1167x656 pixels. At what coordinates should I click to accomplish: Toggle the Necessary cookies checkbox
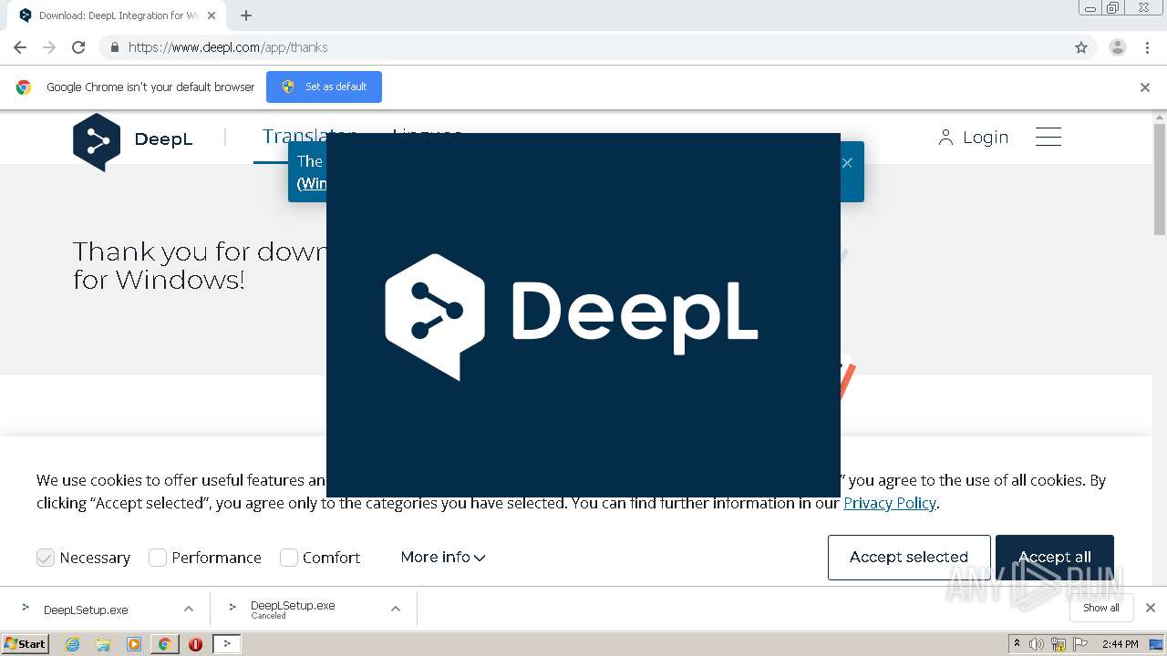pos(46,558)
